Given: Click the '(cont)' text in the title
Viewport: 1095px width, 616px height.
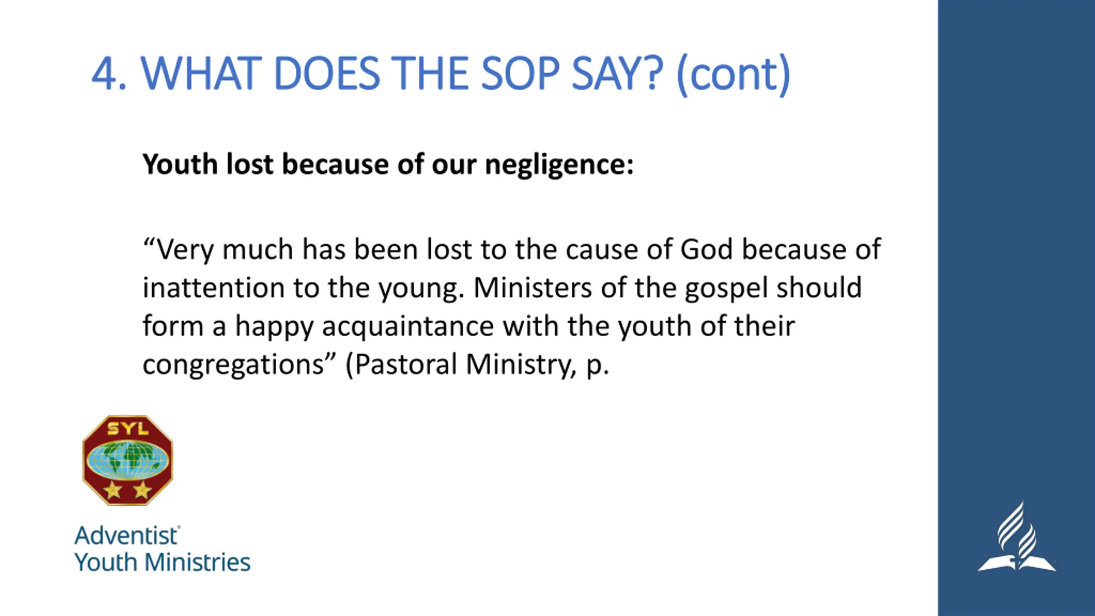Looking at the screenshot, I should pyautogui.click(x=734, y=74).
